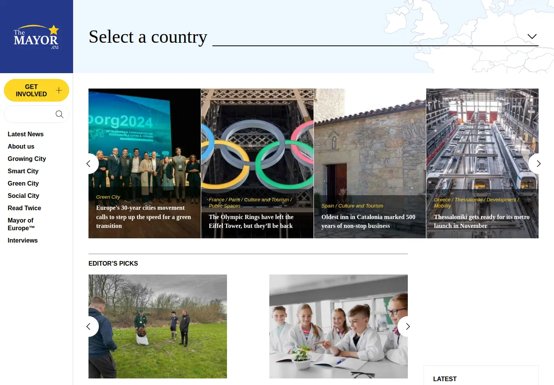The image size is (554, 385).
Task: Open Interviews section
Action: 23,240
